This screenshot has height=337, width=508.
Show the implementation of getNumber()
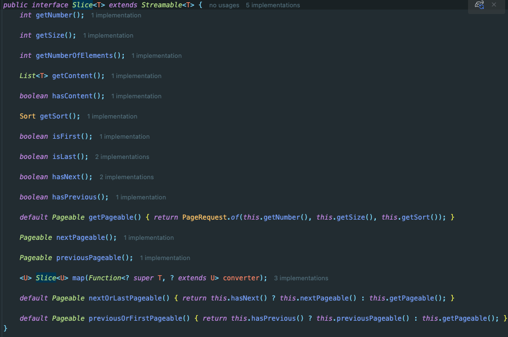[116, 15]
